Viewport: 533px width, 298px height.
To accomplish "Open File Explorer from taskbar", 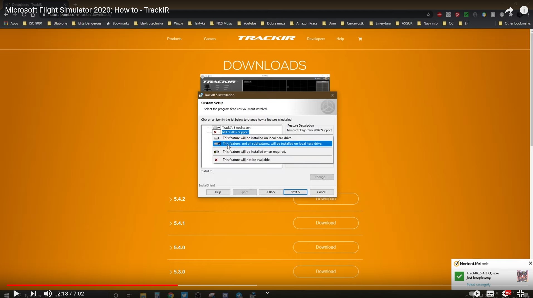I will click(143, 295).
